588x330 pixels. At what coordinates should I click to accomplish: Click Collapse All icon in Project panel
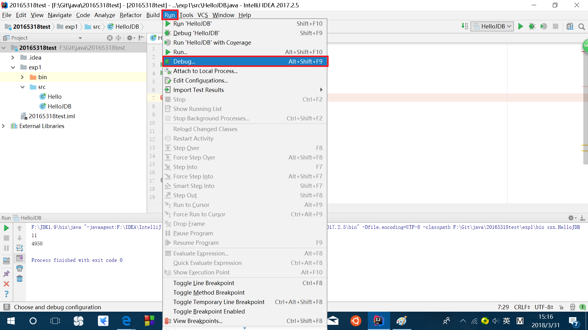pyautogui.click(x=118, y=38)
